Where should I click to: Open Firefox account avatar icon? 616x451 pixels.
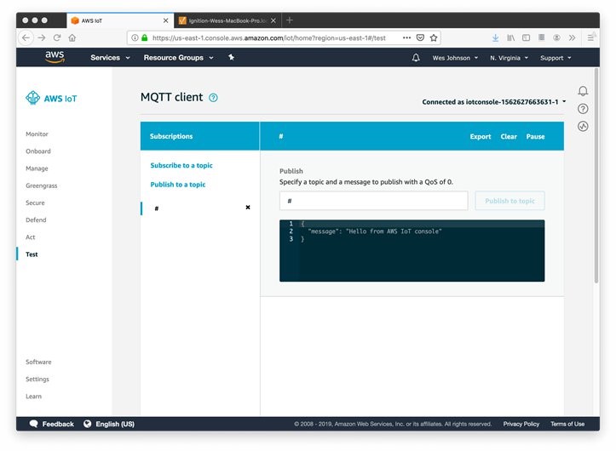pyautogui.click(x=556, y=37)
